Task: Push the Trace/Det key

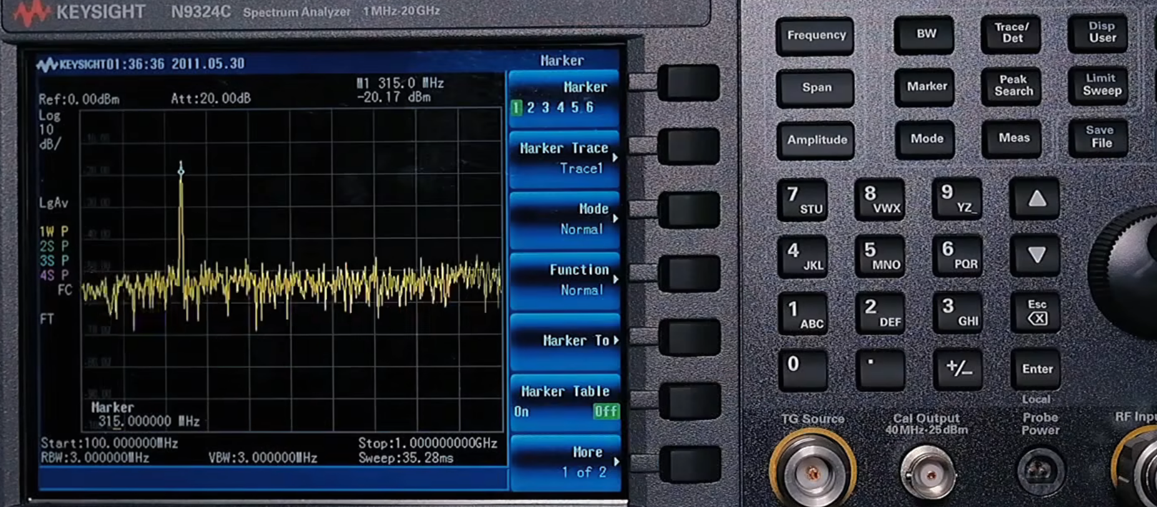Action: coord(1011,33)
